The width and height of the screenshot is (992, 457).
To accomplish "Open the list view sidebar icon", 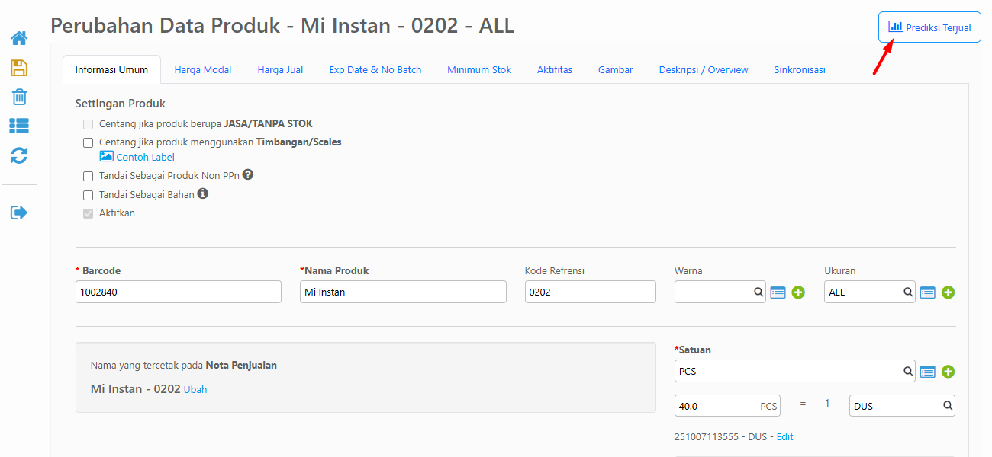I will (x=19, y=126).
